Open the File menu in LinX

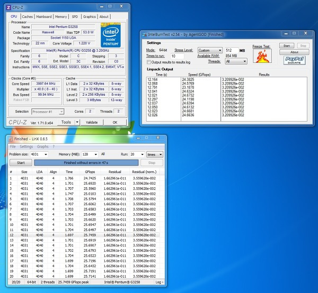pos(13,146)
